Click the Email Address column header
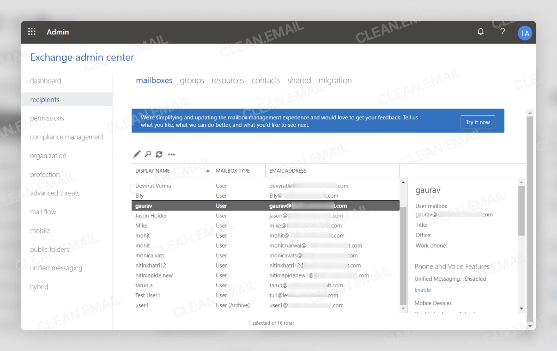Image resolution: width=557 pixels, height=351 pixels. 288,171
